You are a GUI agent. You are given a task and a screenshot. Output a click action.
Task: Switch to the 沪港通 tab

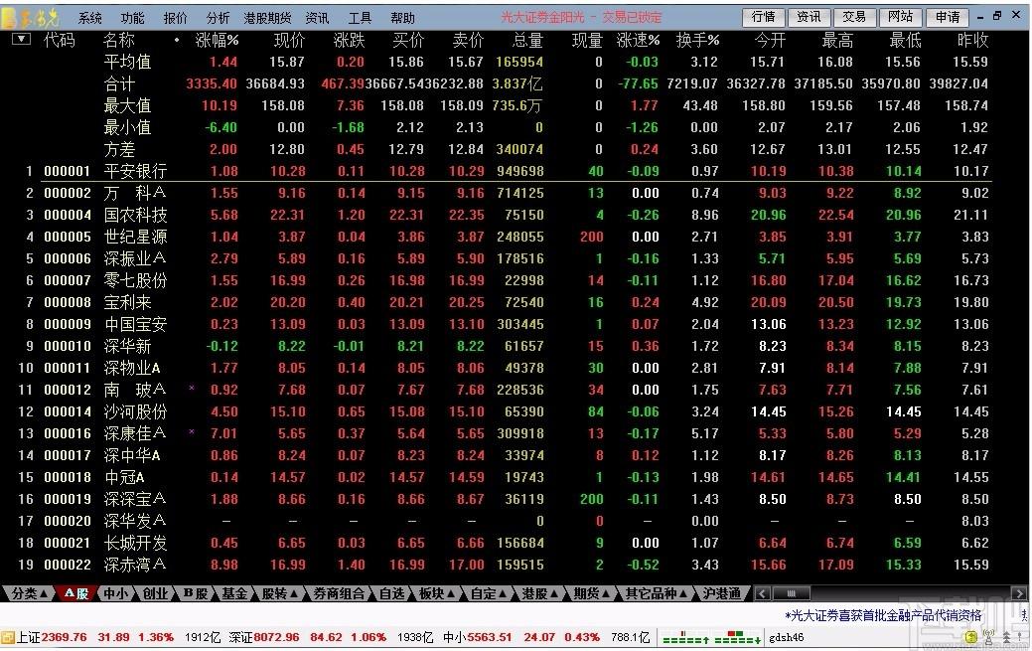pyautogui.click(x=721, y=593)
